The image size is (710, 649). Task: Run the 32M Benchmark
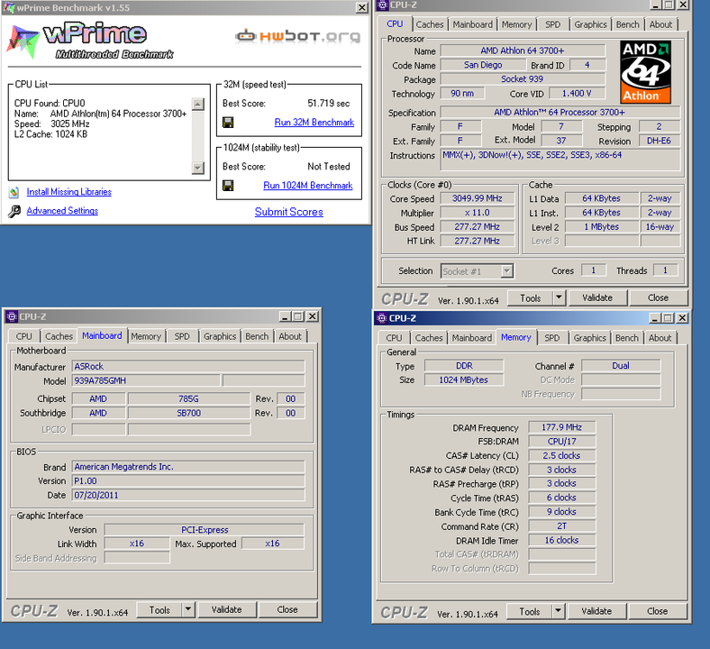(x=314, y=123)
